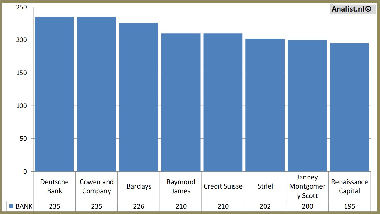The height and width of the screenshot is (214, 380).
Task: Click the 100 y-axis tick label
Action: [x=21, y=106]
